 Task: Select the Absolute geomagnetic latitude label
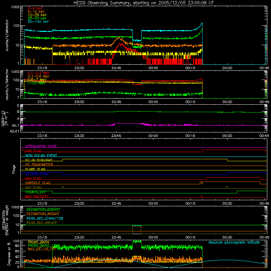pos(234,242)
